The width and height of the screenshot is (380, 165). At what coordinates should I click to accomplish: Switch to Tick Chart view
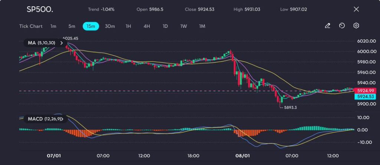click(30, 26)
